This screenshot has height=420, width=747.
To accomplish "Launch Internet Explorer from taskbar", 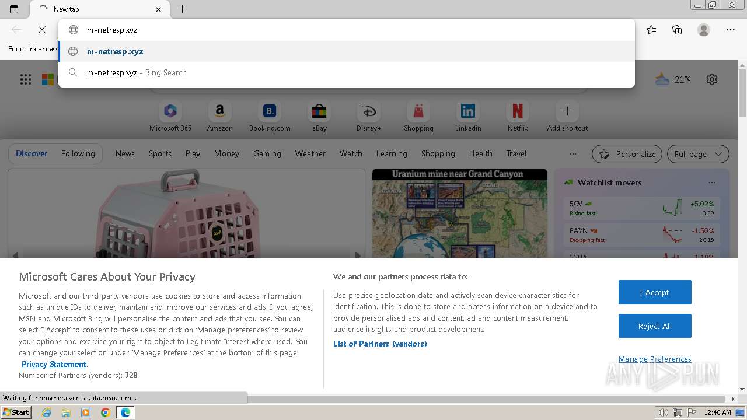I will point(47,412).
